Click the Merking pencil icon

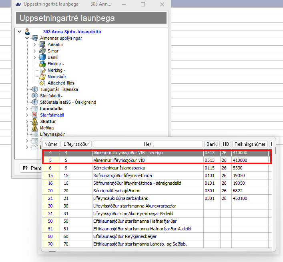click(42, 70)
